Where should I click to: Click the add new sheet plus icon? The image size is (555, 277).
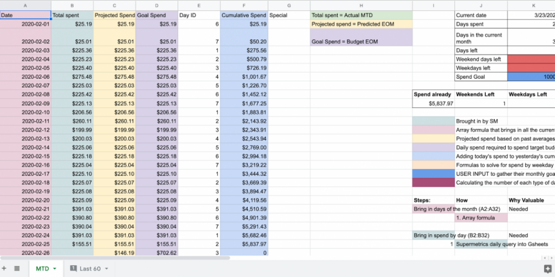point(4,268)
